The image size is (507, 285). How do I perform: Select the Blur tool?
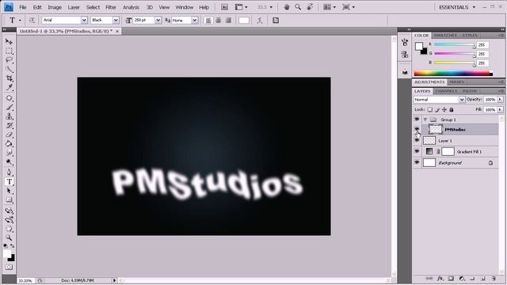(x=9, y=153)
